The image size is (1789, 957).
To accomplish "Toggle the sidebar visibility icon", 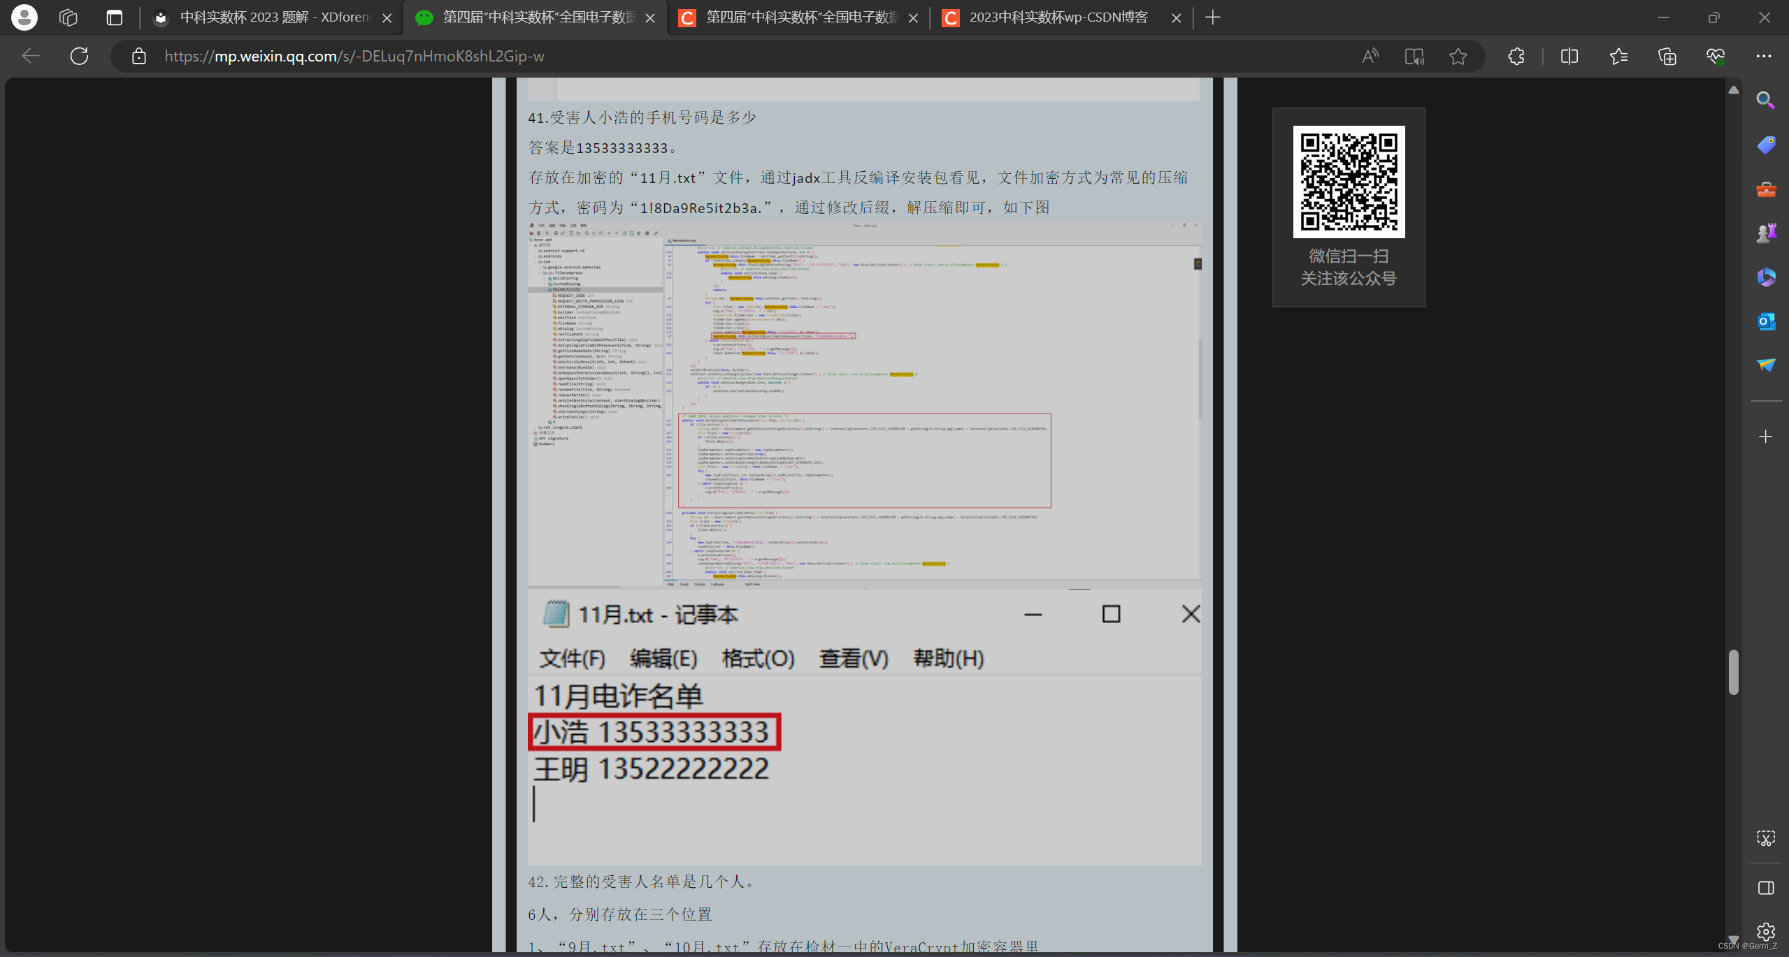I will coord(1766,888).
